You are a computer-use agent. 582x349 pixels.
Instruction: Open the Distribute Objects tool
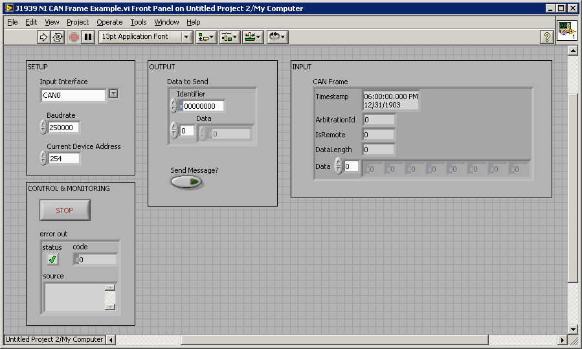tap(229, 37)
